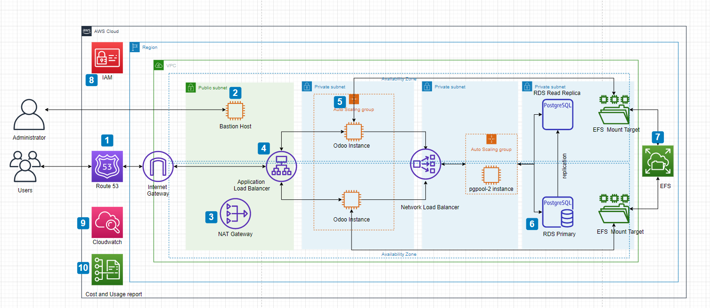Select the 'replication' connector label
The height and width of the screenshot is (308, 710).
pos(564,166)
